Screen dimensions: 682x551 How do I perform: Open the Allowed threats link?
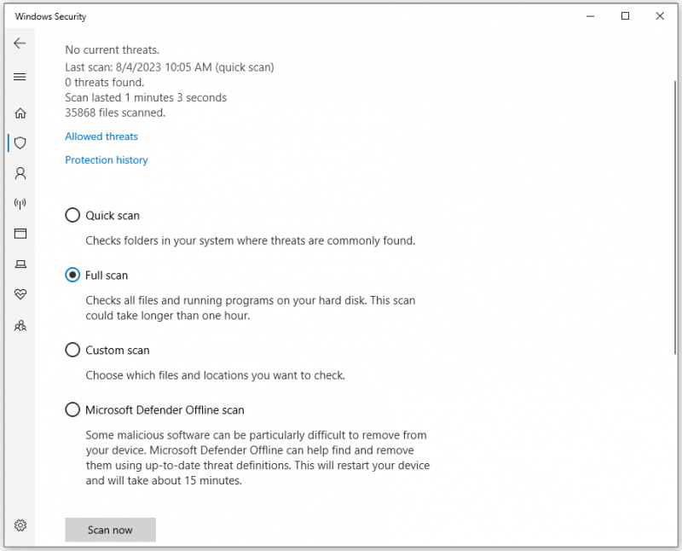coord(101,136)
